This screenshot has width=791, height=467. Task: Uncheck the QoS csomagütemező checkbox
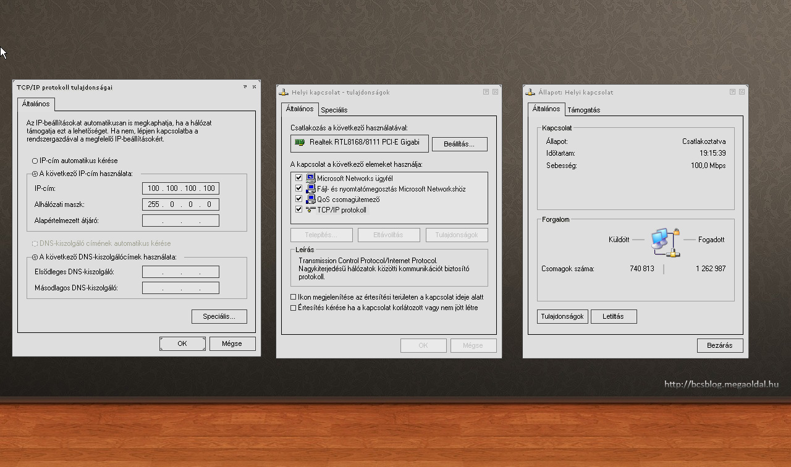tap(299, 200)
